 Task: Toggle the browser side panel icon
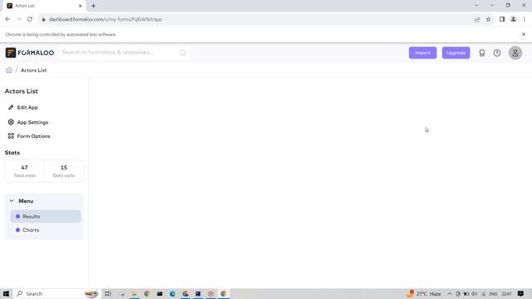click(x=502, y=19)
